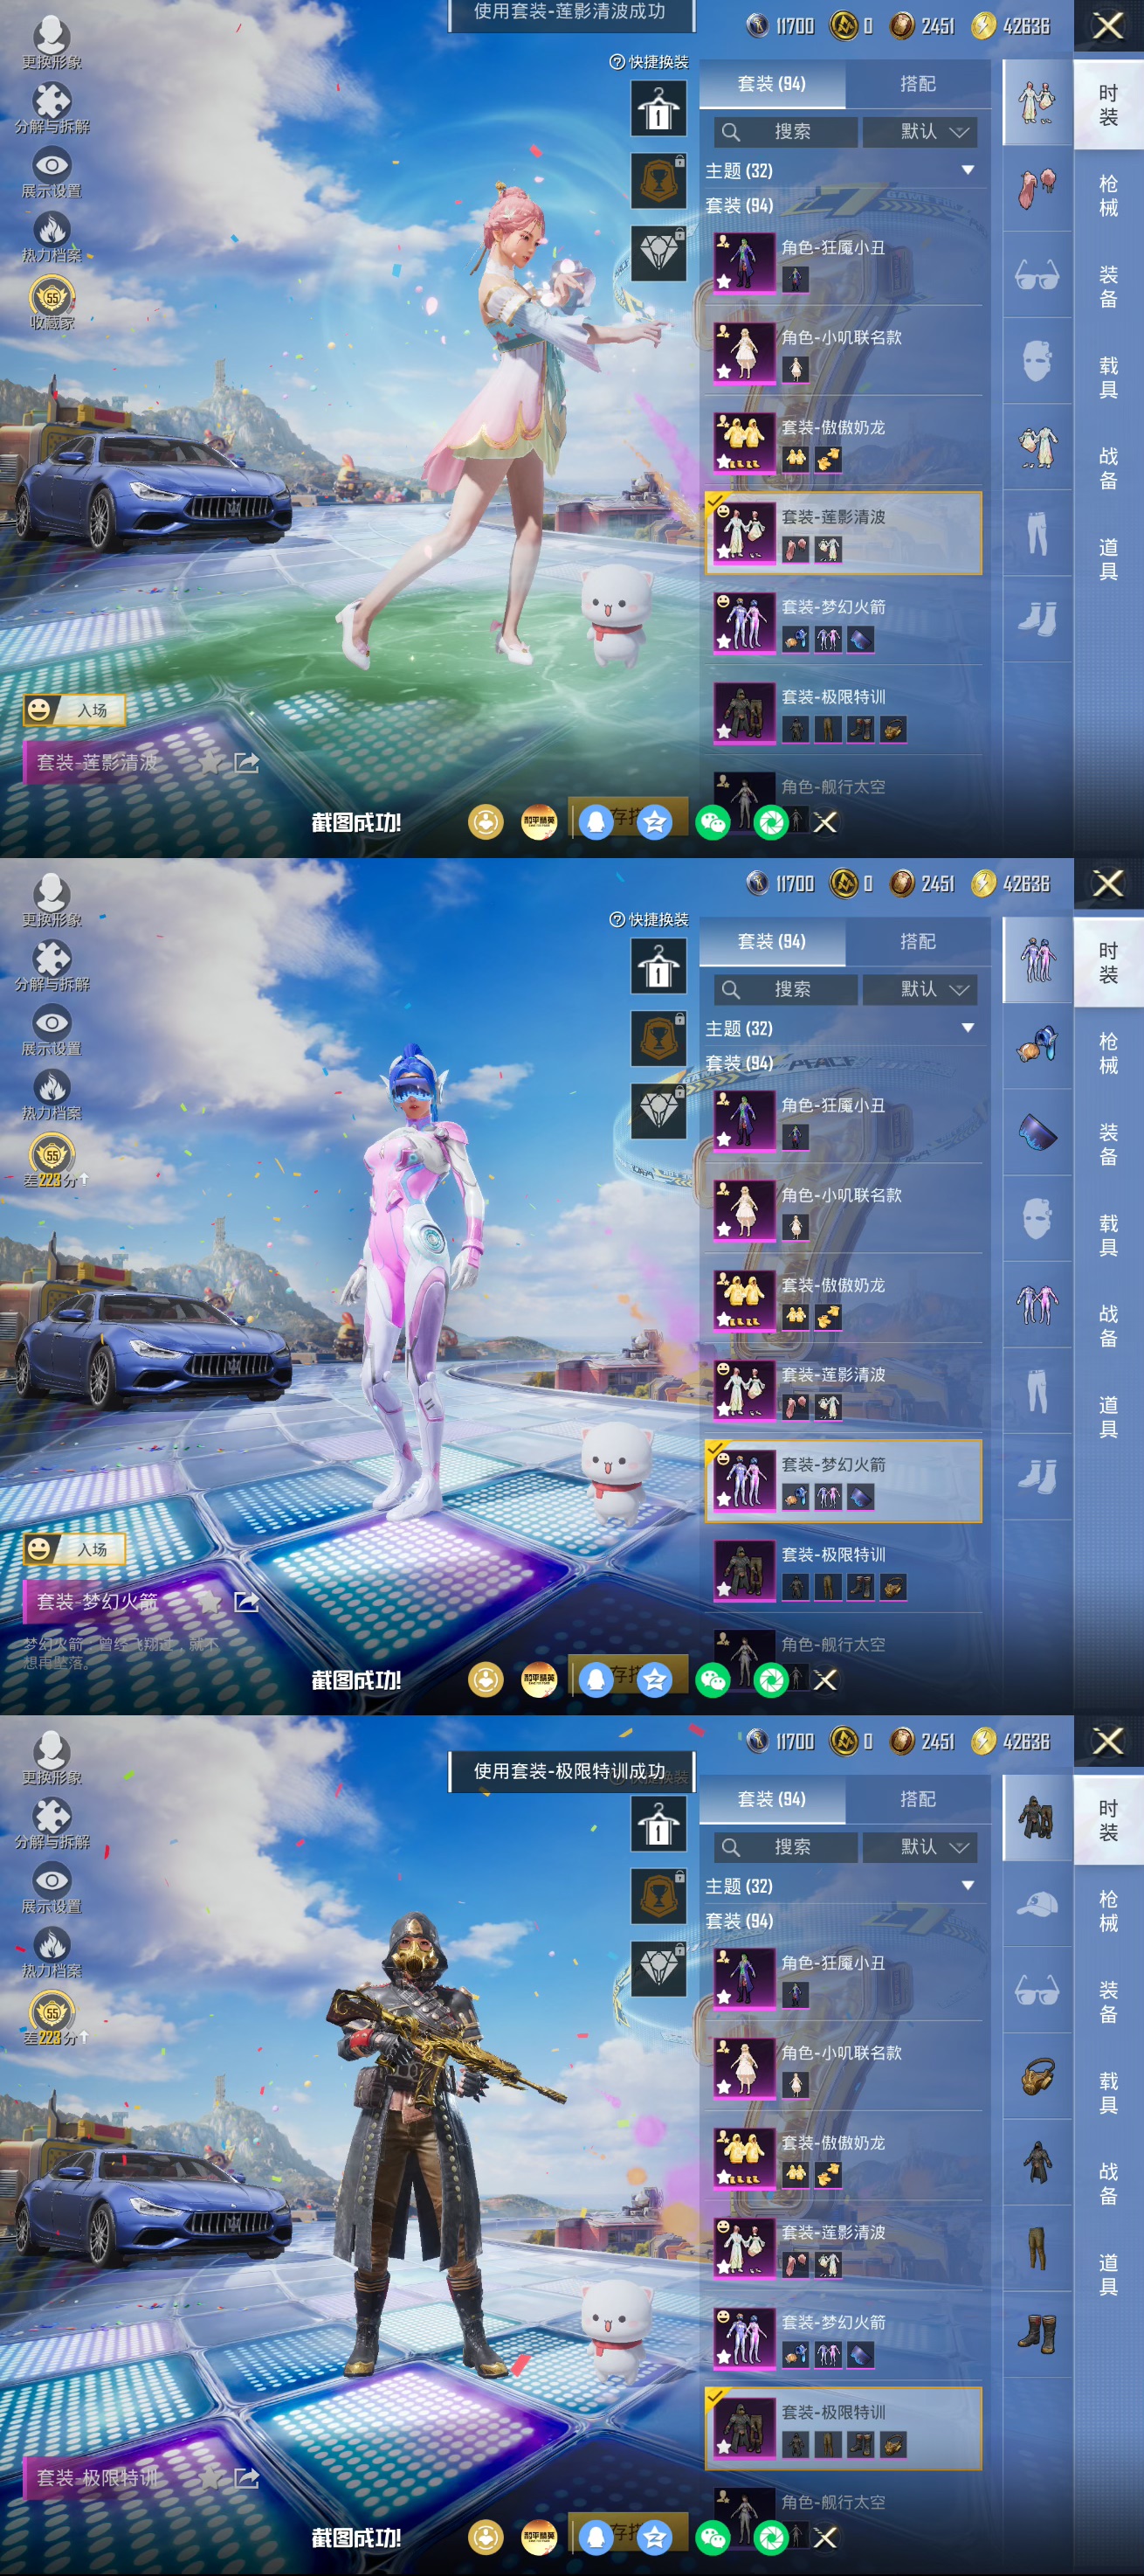
Task: Open 战备 side tab in the 梦幻火箭 screenshot
Action: (x=1108, y=1326)
